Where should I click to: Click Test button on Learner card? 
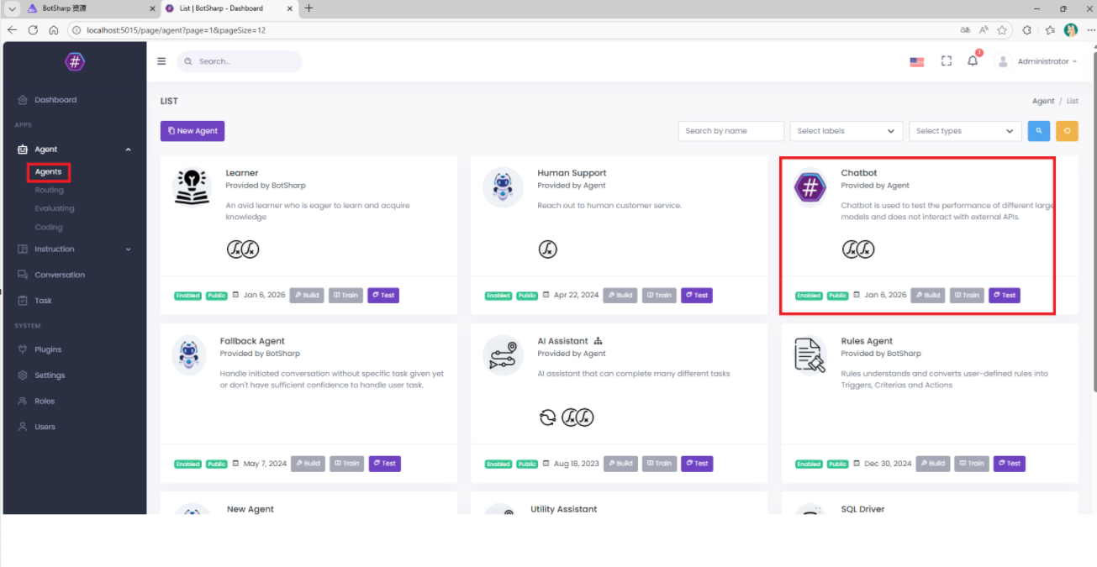pos(383,295)
